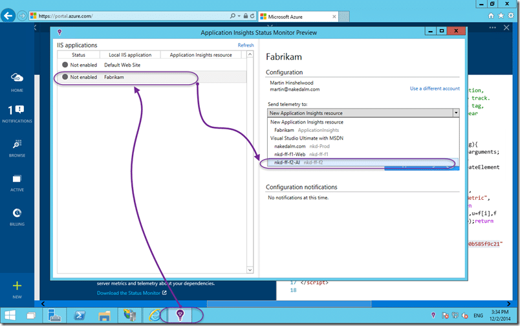The height and width of the screenshot is (326, 520).
Task: Open the Windows Start button
Action: (10, 316)
